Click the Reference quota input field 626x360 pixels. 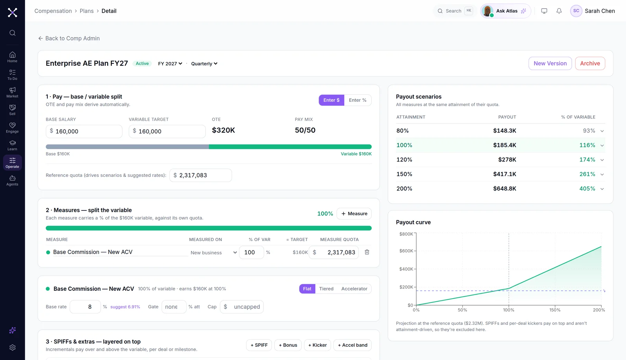(201, 175)
